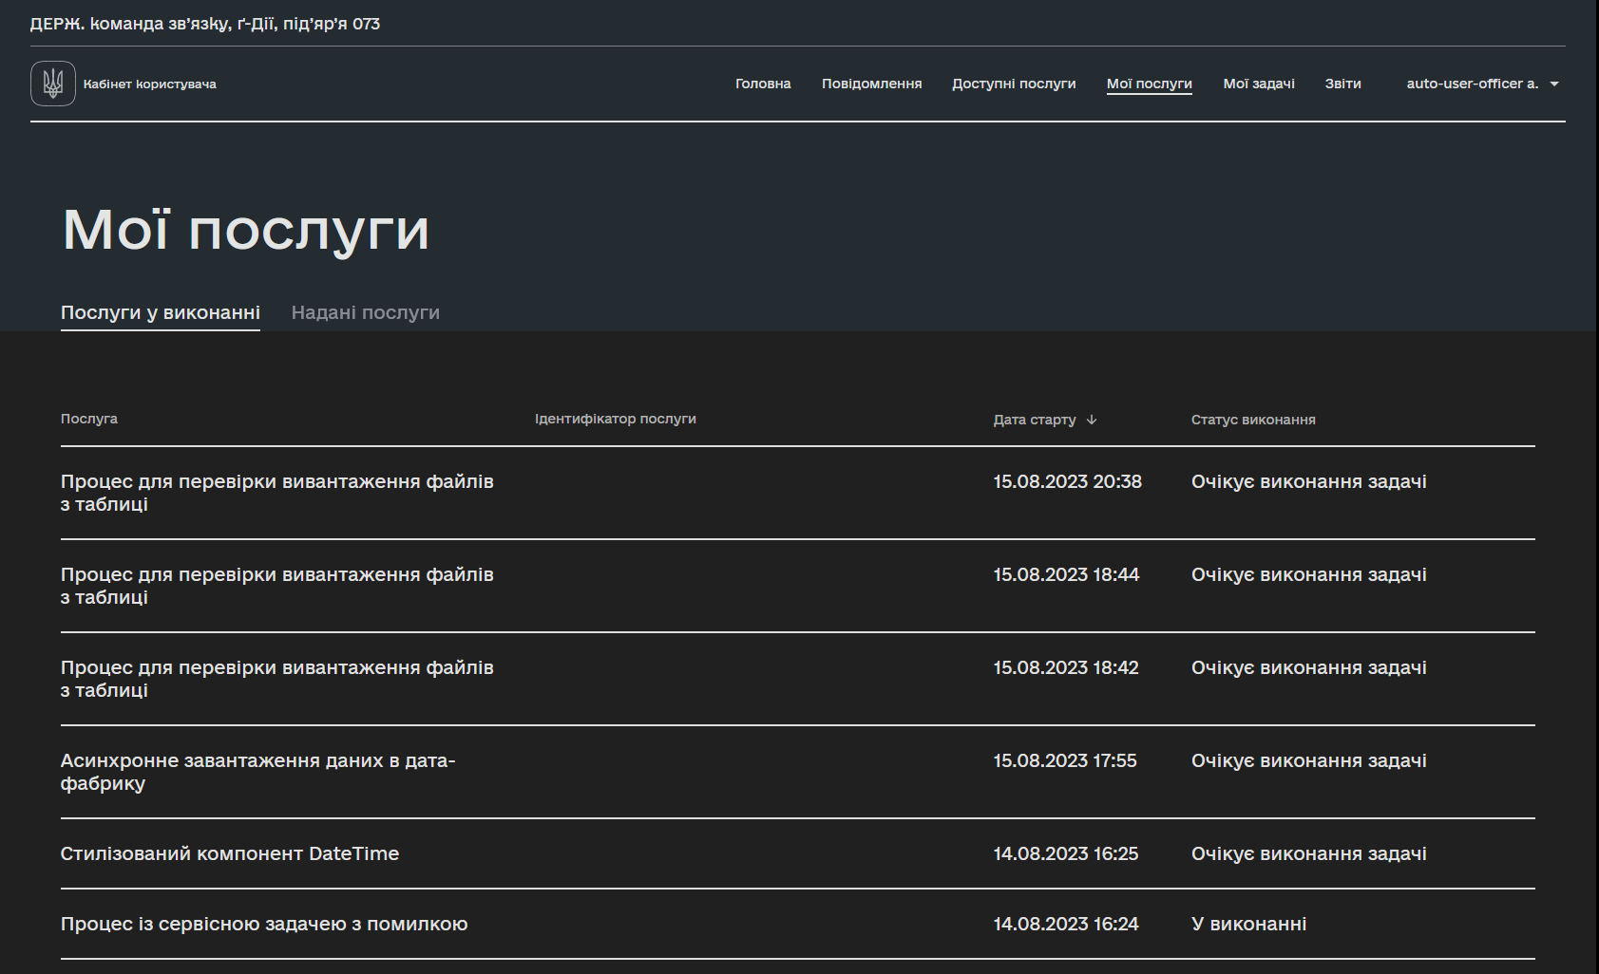The image size is (1599, 974).
Task: Click the 14.08.2023 16:24 date cell
Action: pyautogui.click(x=1066, y=924)
